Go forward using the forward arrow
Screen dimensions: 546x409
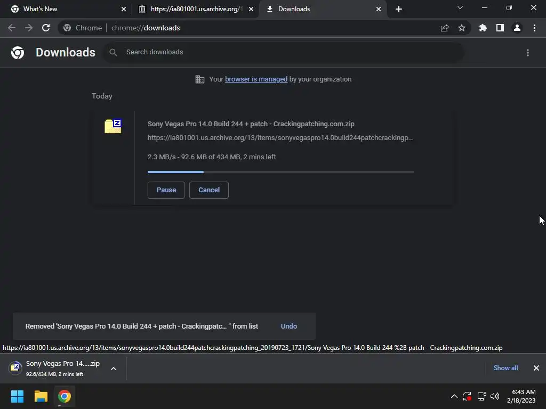click(x=29, y=28)
